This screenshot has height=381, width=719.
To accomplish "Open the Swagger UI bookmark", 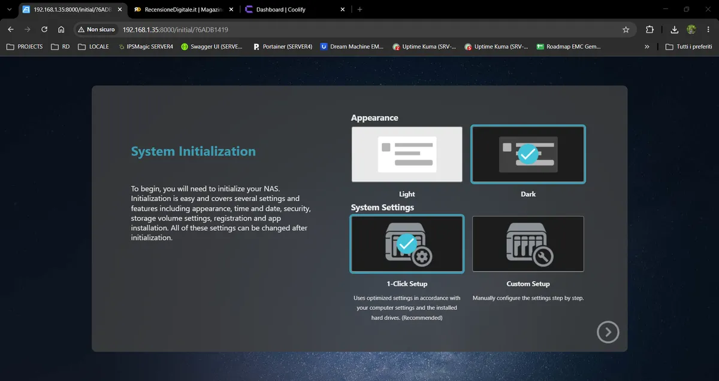I will click(x=212, y=46).
